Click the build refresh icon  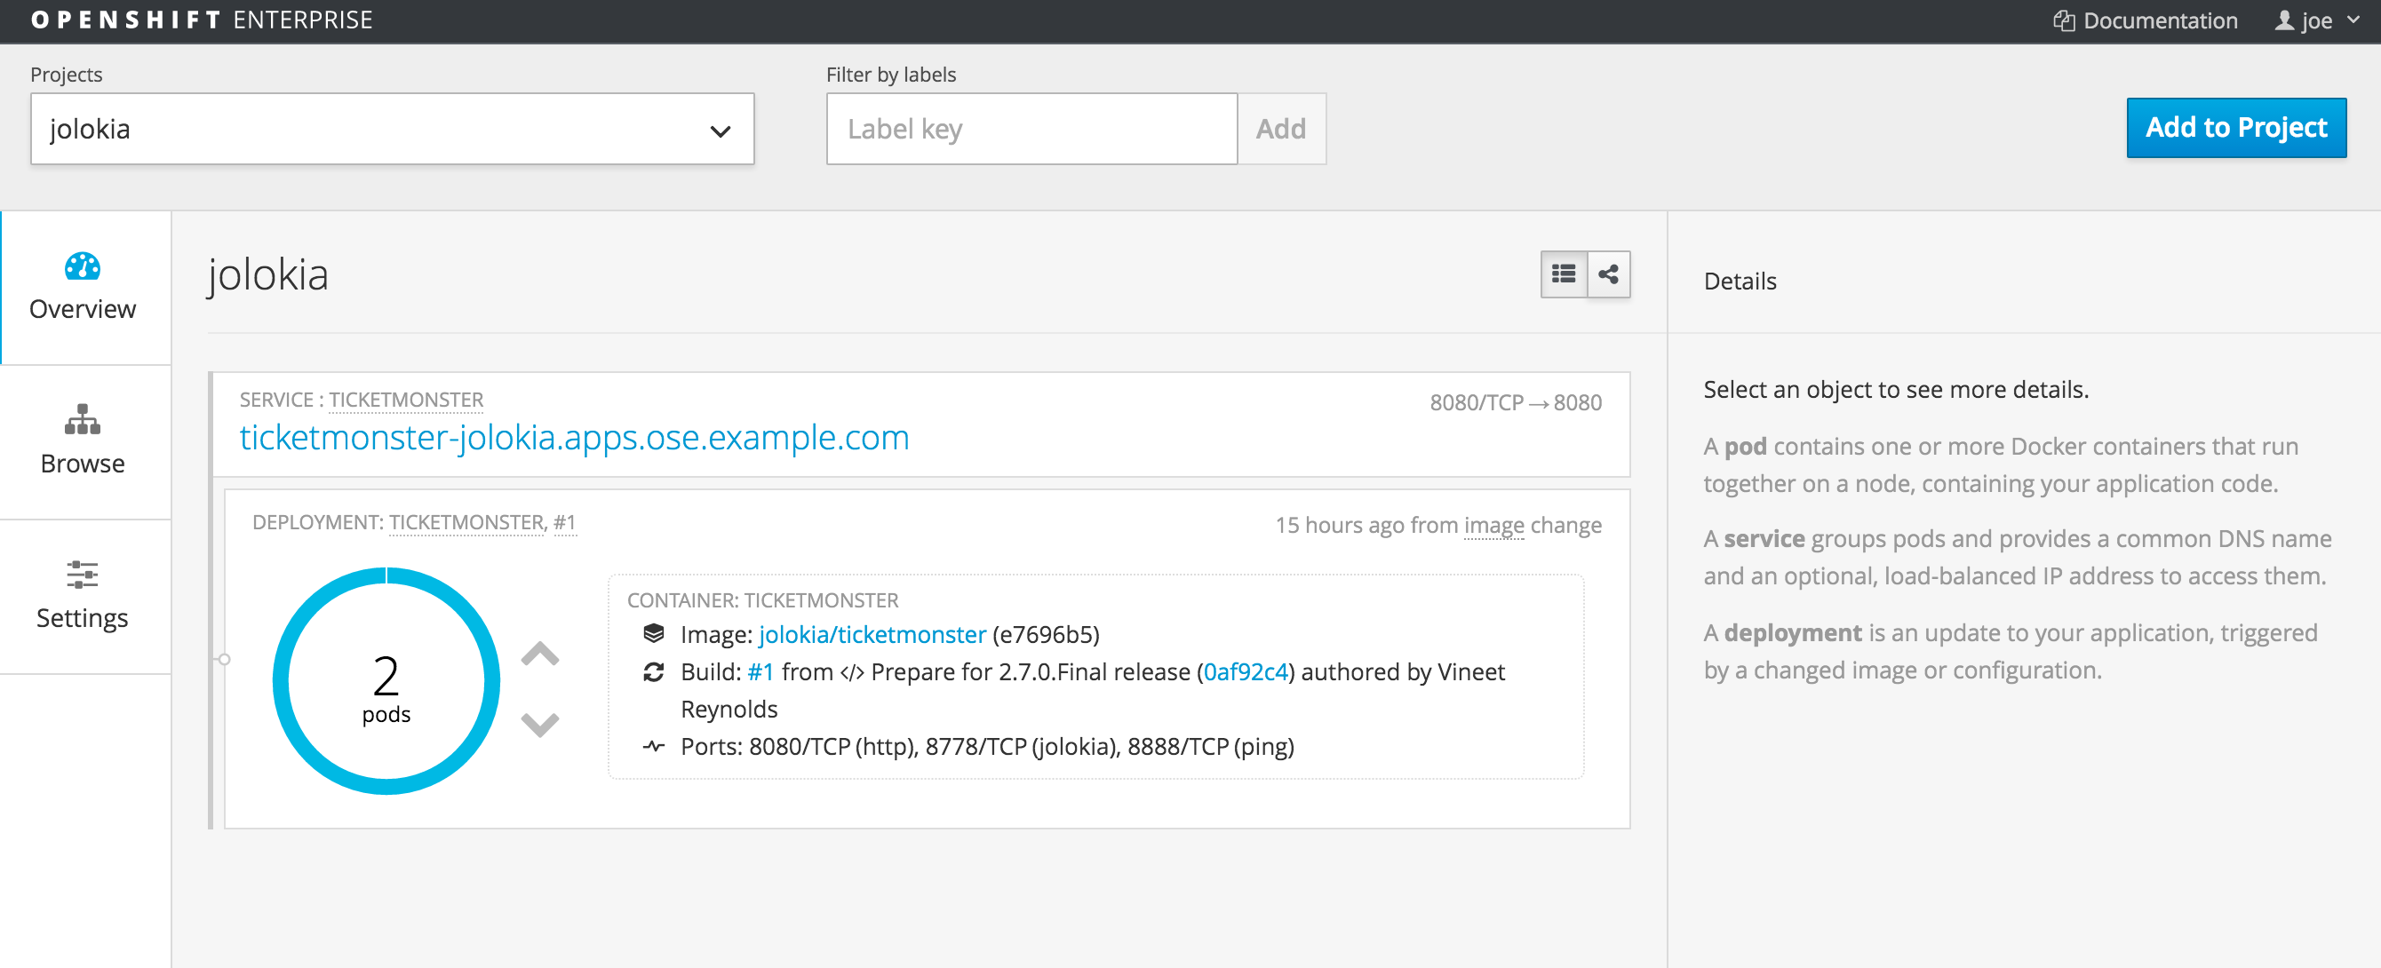[x=654, y=671]
